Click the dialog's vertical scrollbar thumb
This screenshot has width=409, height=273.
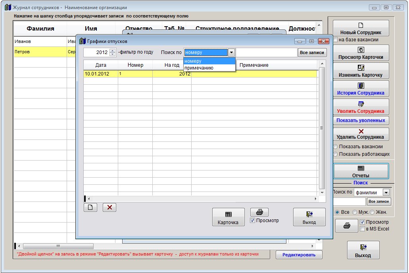point(322,128)
